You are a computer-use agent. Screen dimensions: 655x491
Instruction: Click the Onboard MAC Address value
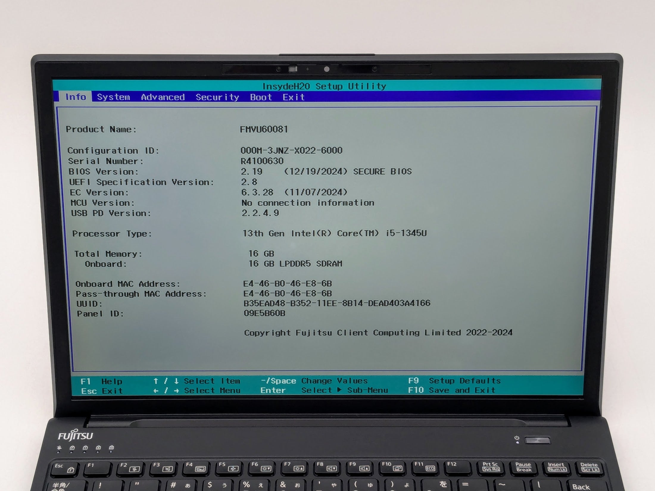(x=287, y=283)
